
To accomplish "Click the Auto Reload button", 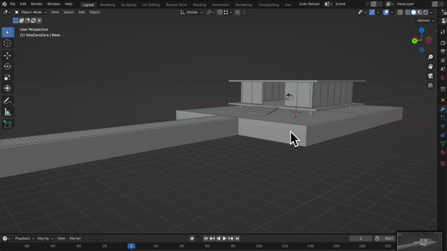I will [x=310, y=4].
